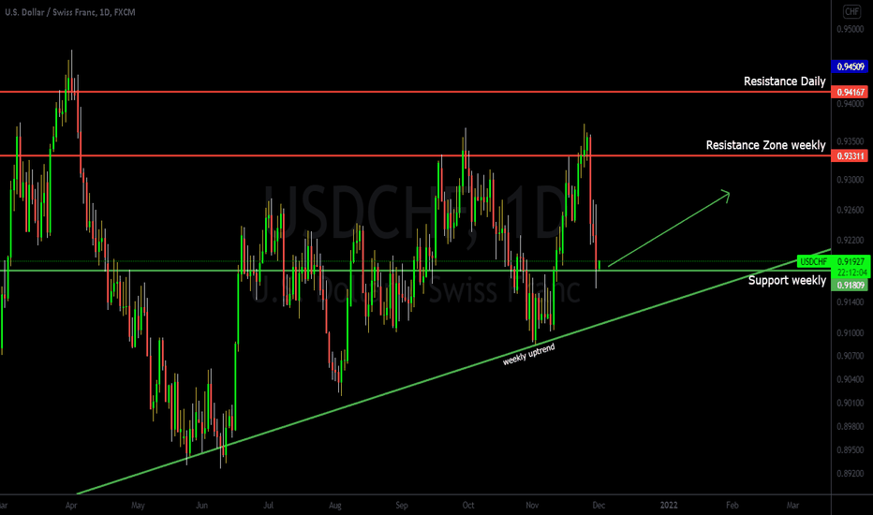Select the 0.91809 support price label
873x515 pixels.
pyautogui.click(x=851, y=285)
